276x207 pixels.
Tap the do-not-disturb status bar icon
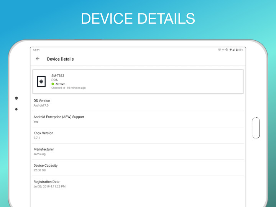tap(227, 50)
